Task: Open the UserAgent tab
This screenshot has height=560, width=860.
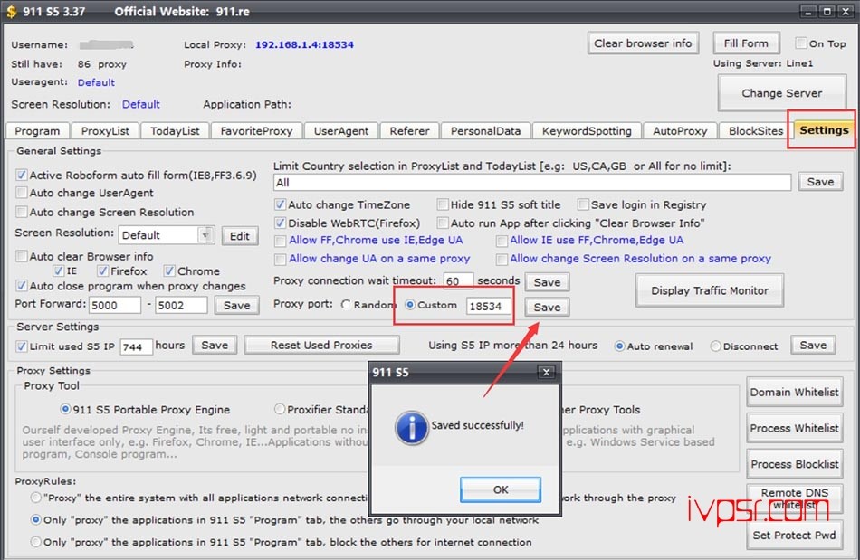Action: 341,131
